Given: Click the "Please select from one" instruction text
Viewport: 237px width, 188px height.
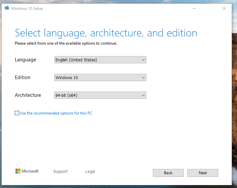Looking at the screenshot, I should (66, 43).
